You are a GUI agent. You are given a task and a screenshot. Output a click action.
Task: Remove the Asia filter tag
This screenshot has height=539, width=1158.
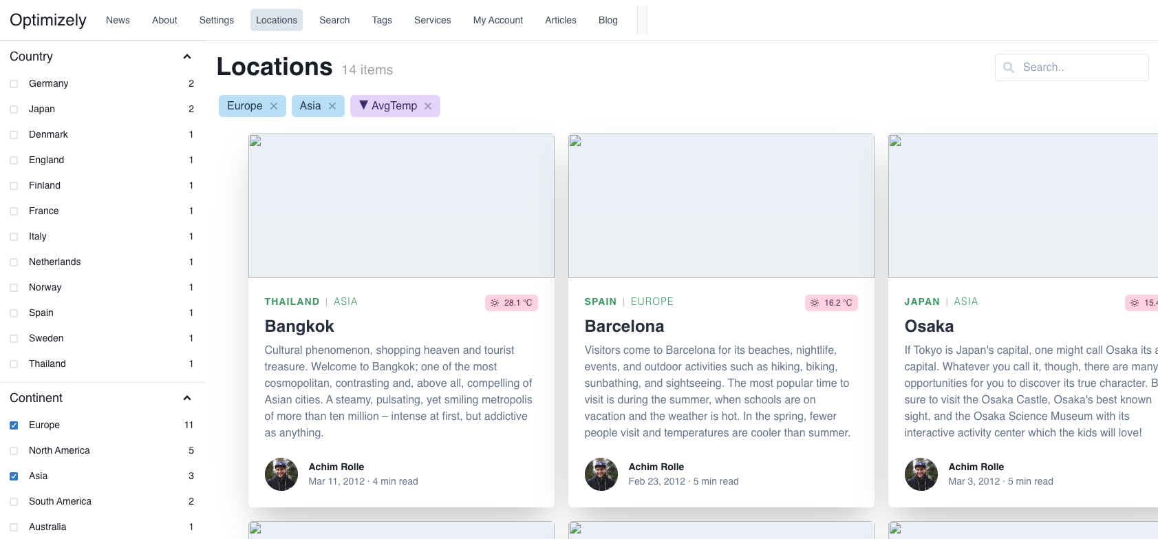[332, 106]
